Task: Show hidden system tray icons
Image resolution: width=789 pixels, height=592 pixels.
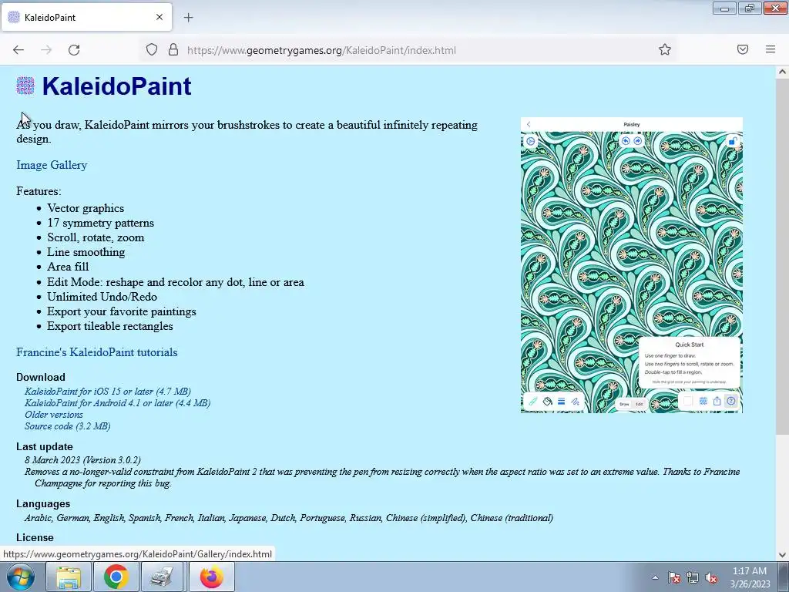Action: point(655,577)
